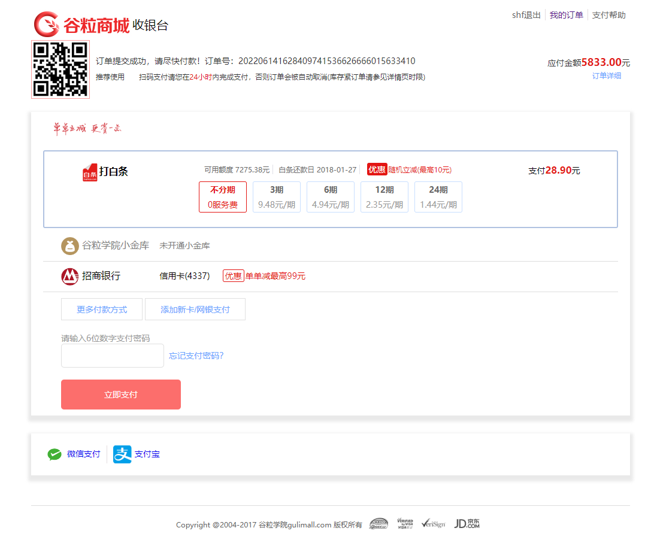Click 单单减最高99元 promotion text
The height and width of the screenshot is (543, 648).
[x=275, y=276]
